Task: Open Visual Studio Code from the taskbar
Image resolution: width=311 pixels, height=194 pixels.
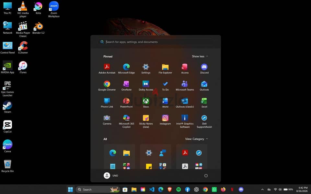Action: [152, 189]
